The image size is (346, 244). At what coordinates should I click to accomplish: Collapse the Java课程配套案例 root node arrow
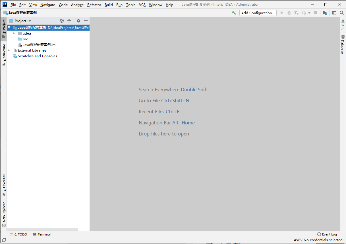point(9,28)
